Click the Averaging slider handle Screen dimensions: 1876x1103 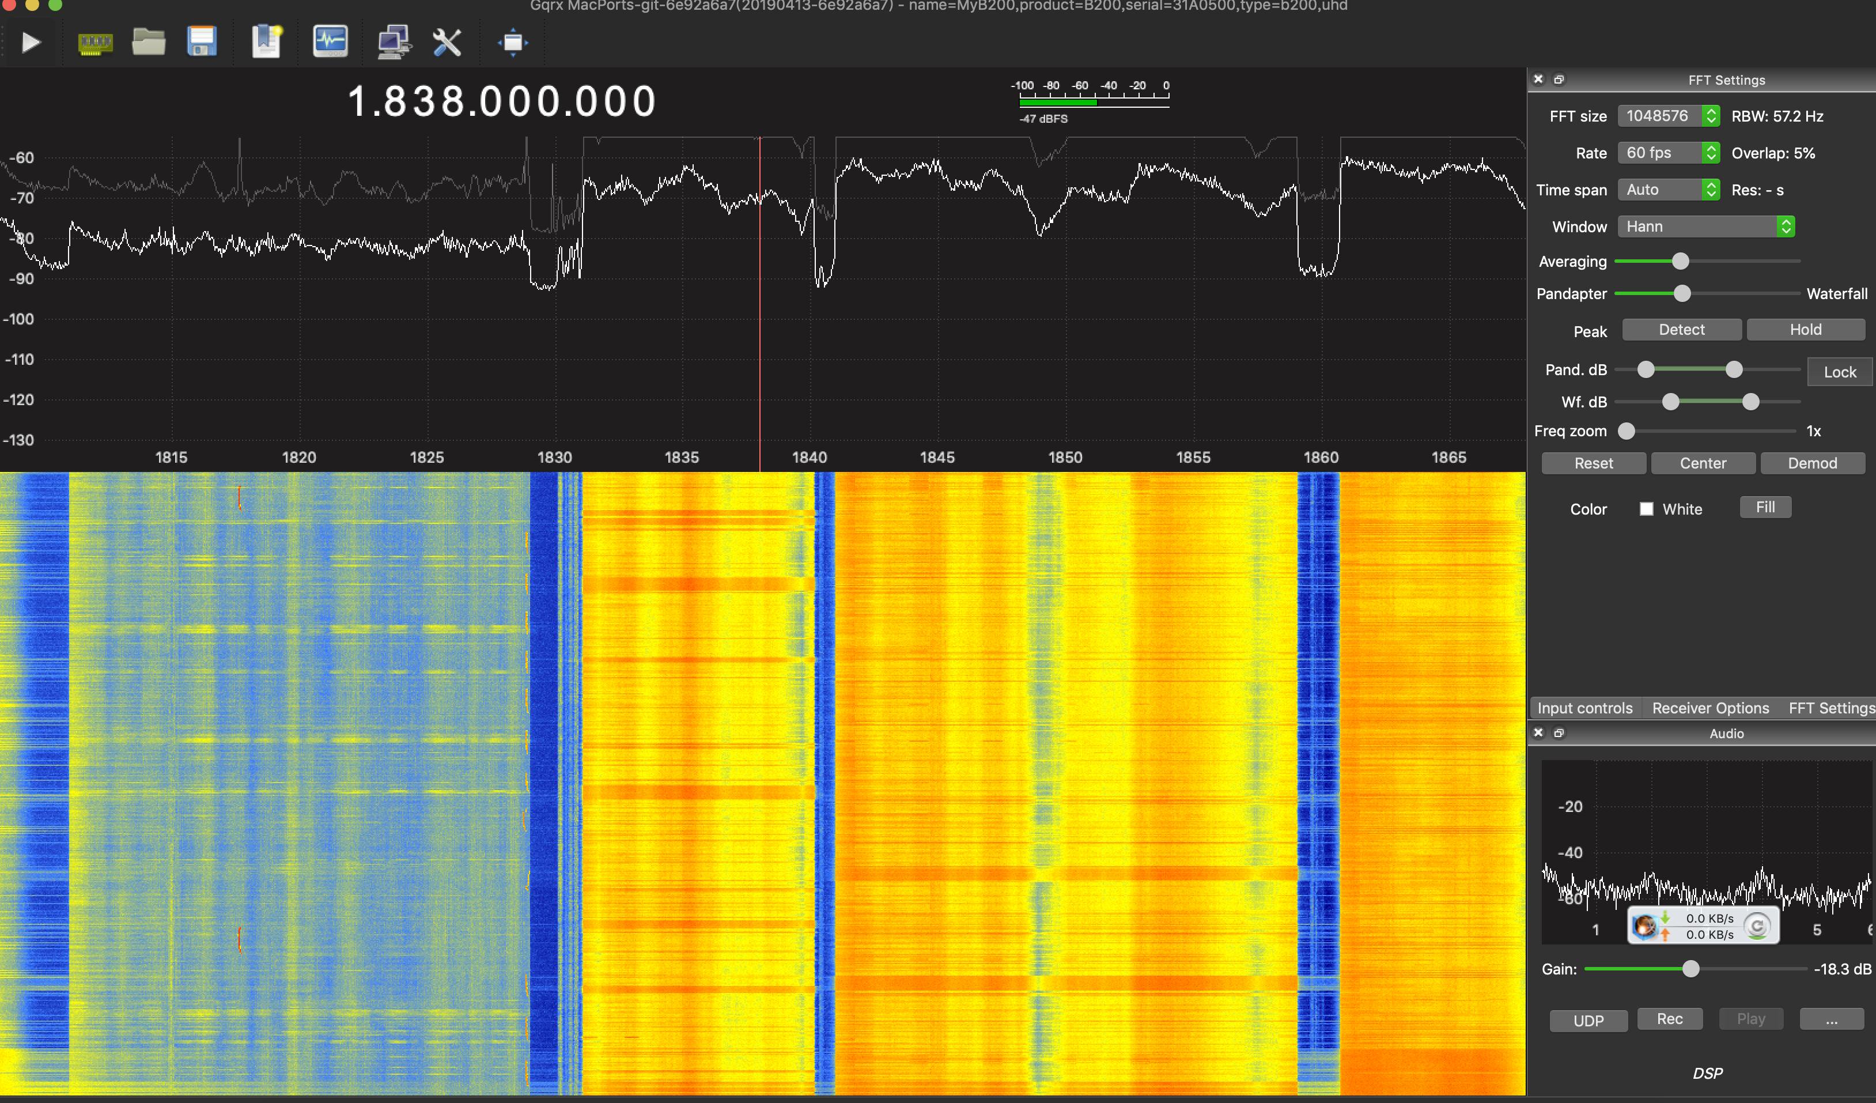coord(1680,262)
